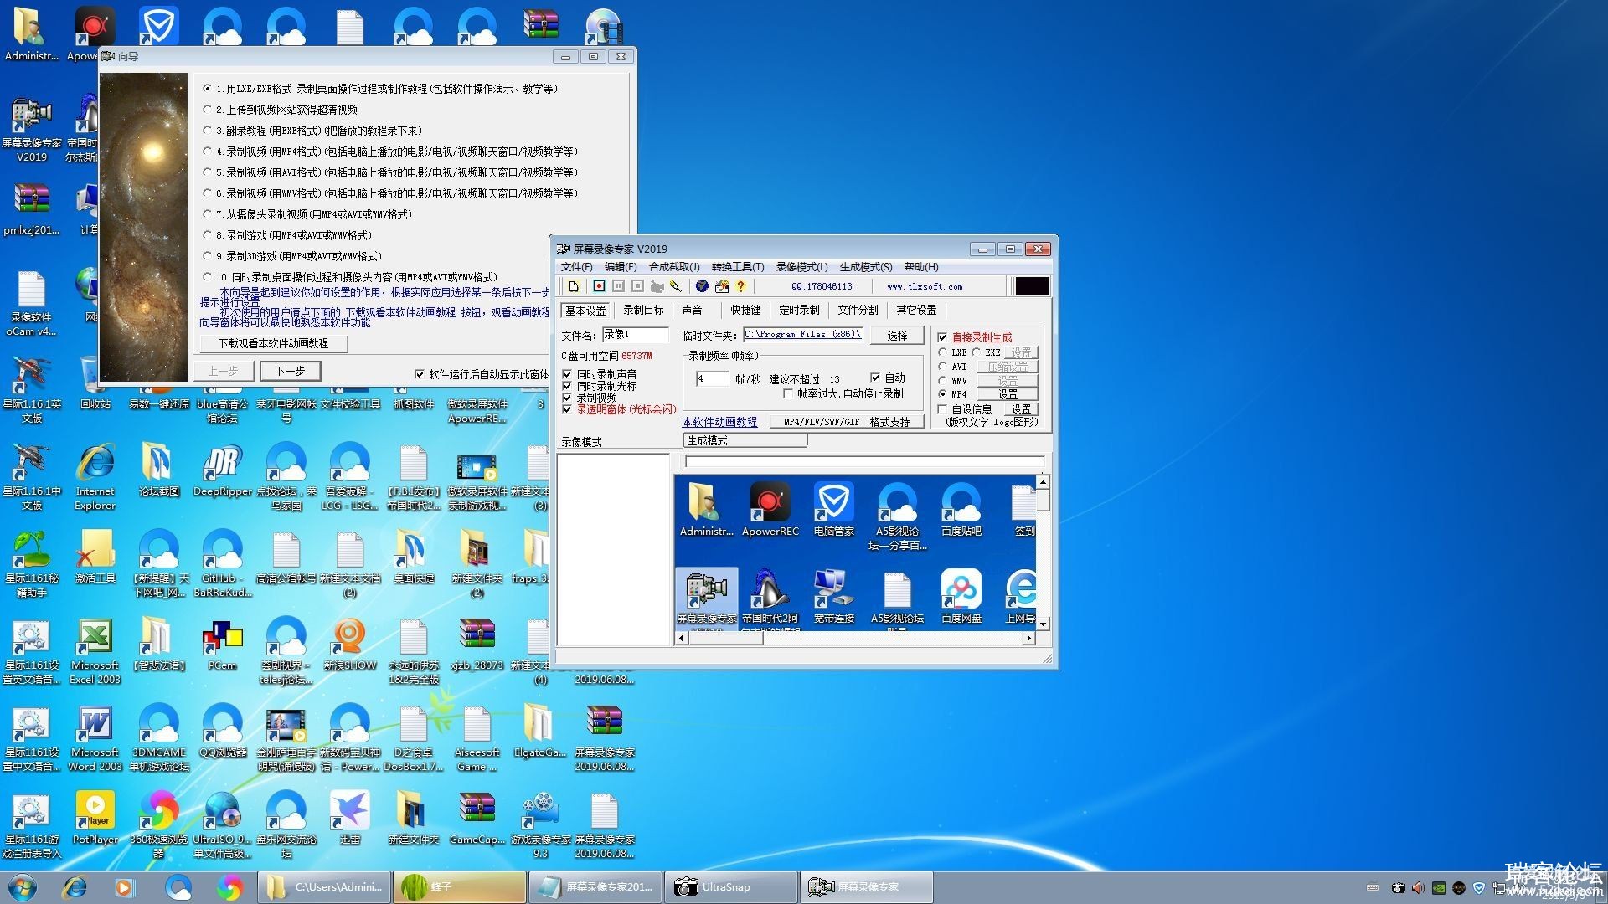Click the volume icon in system tray
The image size is (1608, 904).
pos(1417,887)
